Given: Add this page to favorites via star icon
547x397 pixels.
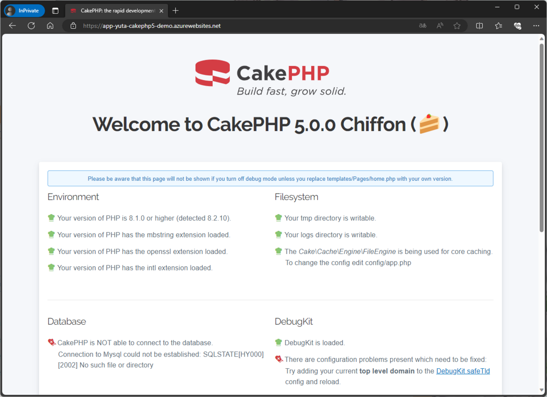Looking at the screenshot, I should 457,25.
